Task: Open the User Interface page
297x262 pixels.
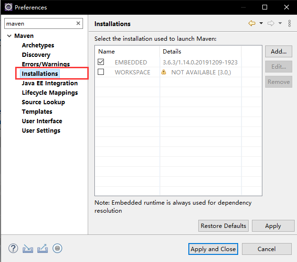Action: coord(42,121)
